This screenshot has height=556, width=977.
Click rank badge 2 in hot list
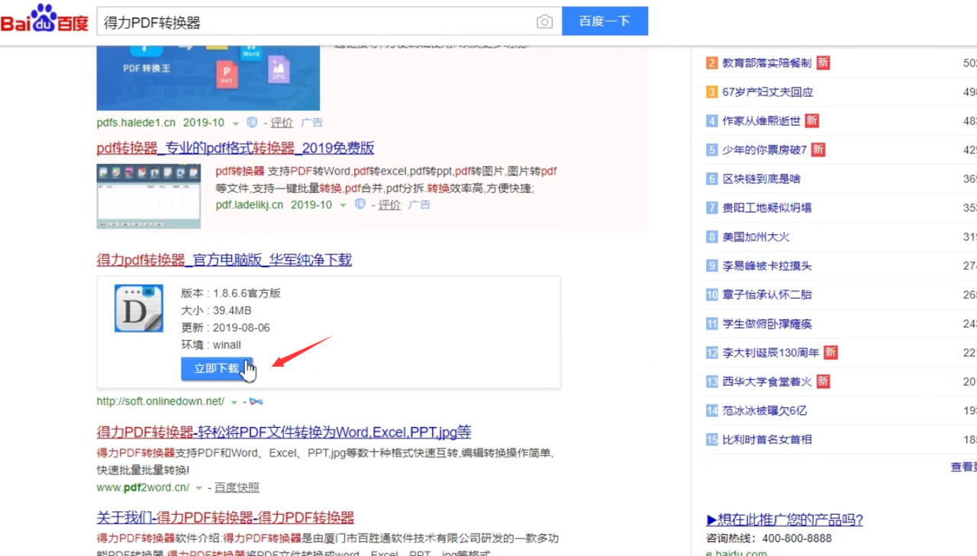tap(712, 63)
